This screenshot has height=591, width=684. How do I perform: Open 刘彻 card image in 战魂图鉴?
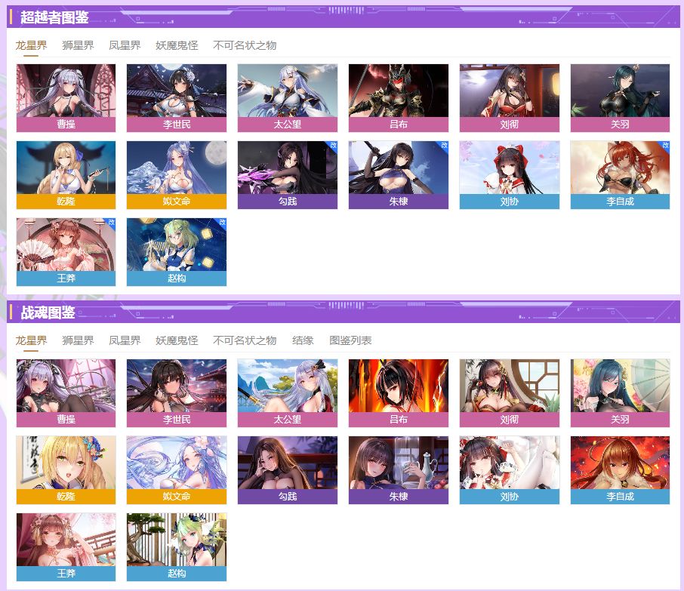click(509, 386)
